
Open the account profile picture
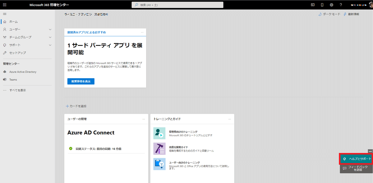(370, 5)
